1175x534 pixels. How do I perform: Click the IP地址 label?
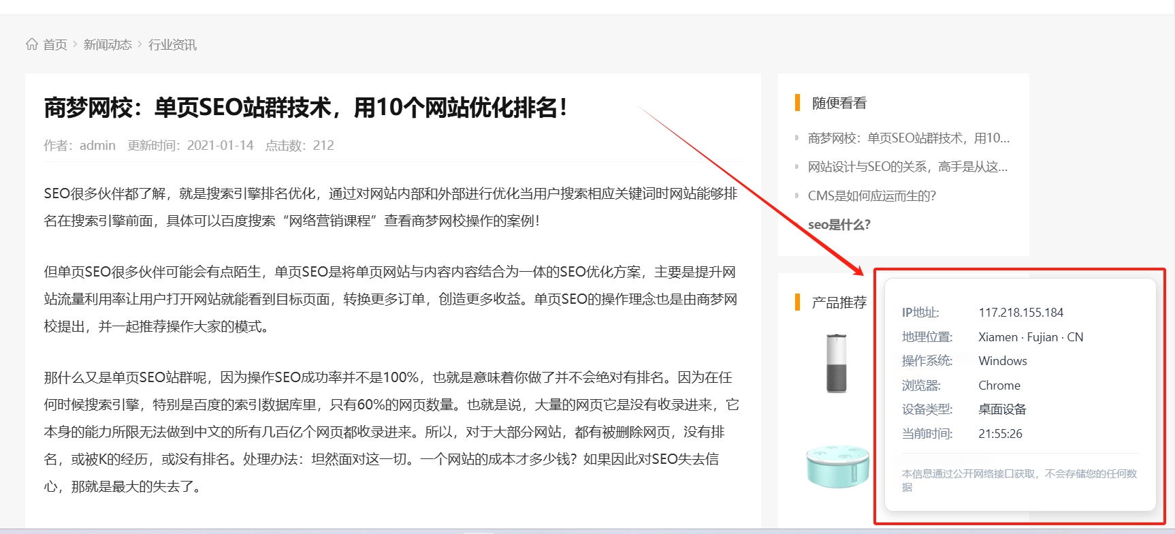[920, 313]
